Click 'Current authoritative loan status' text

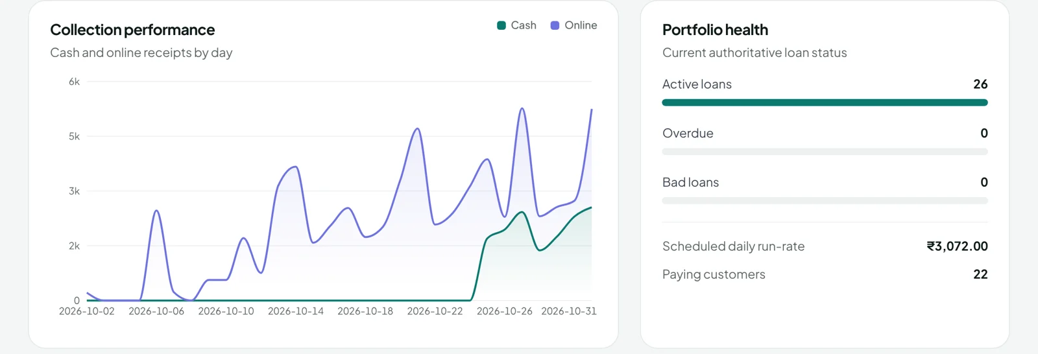tap(754, 53)
